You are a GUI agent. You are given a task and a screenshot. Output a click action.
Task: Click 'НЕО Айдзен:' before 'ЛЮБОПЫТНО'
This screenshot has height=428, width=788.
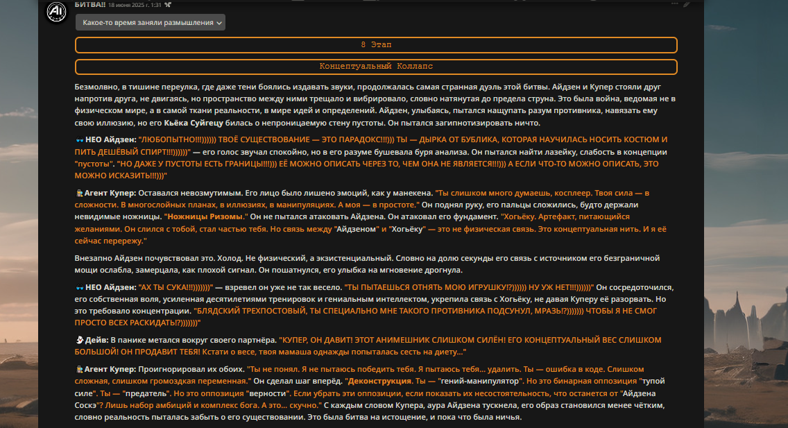[110, 139]
